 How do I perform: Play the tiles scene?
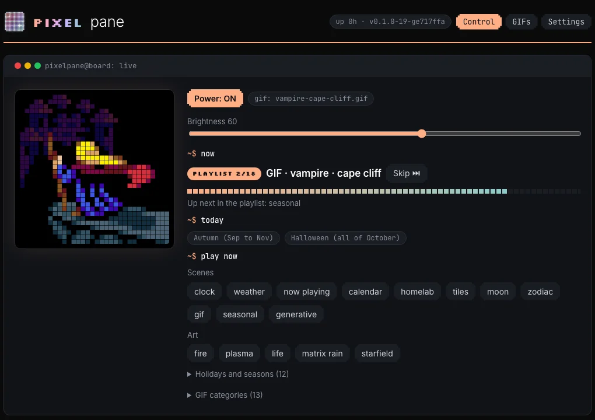460,292
